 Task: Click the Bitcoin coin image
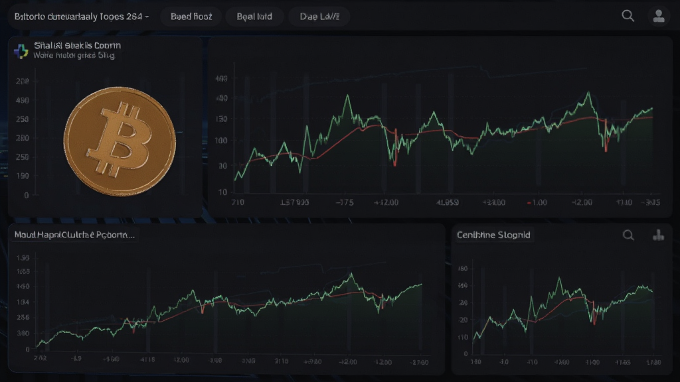click(x=120, y=141)
